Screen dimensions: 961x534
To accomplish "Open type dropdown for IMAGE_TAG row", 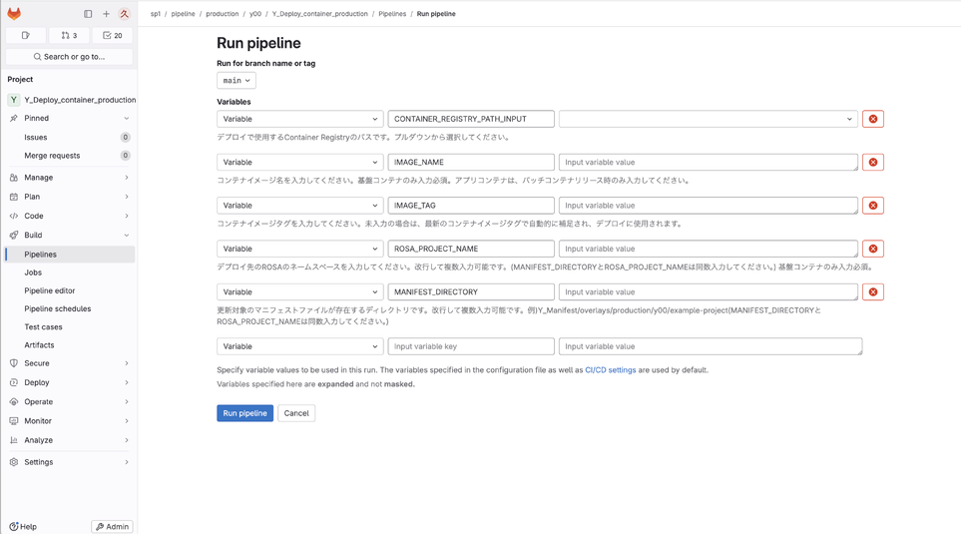I will point(299,206).
